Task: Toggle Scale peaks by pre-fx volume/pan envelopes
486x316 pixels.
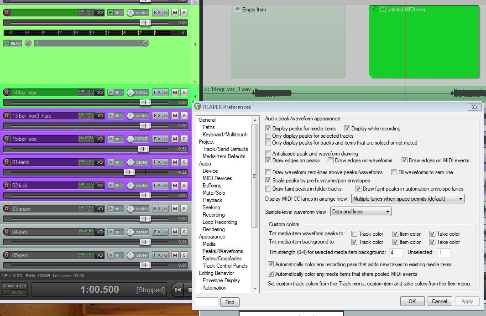Action: tap(268, 180)
